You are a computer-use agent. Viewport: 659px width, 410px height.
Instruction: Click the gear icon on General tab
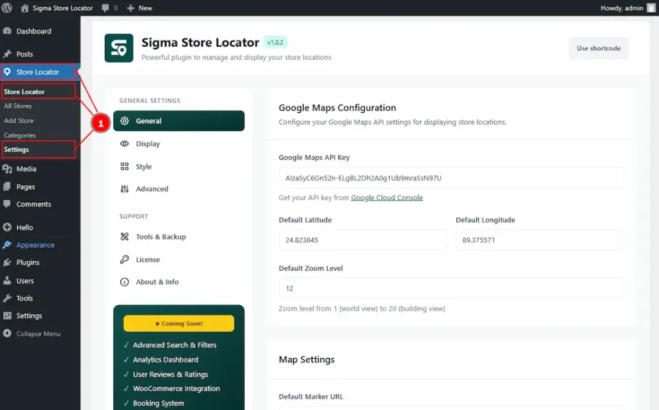pos(124,121)
